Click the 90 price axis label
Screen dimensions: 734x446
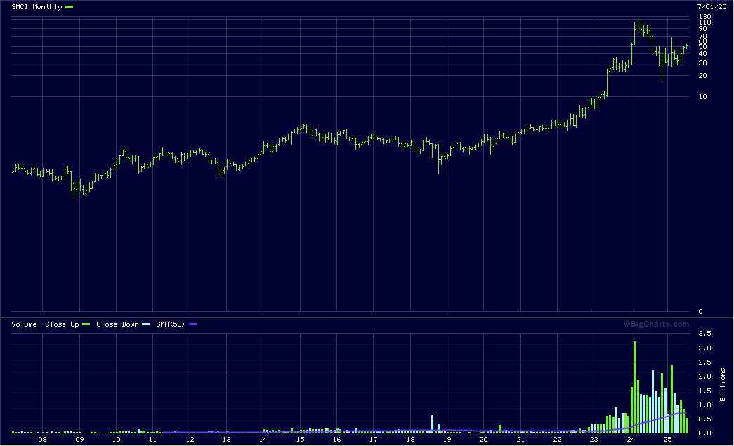tap(702, 29)
